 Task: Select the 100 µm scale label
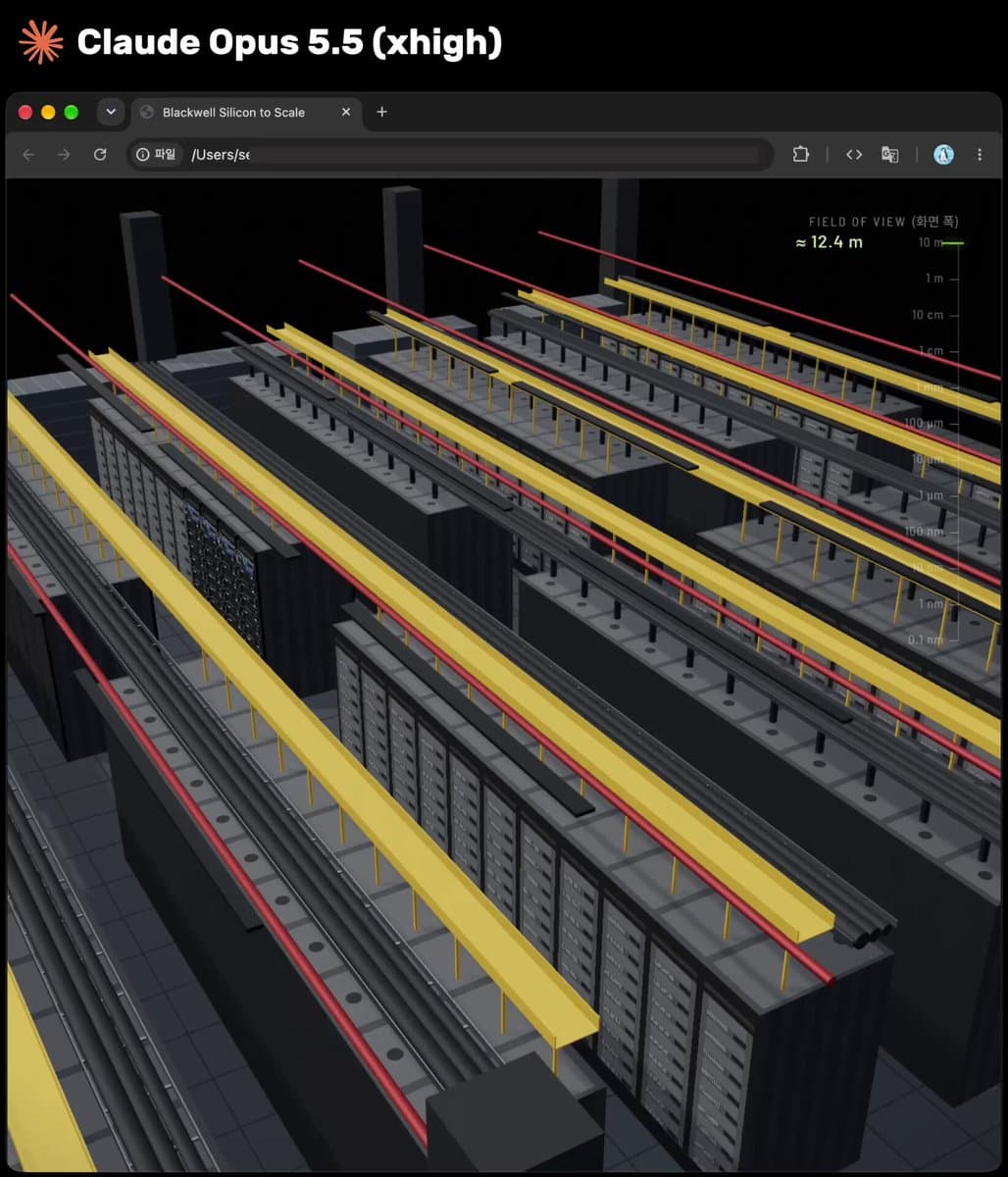(924, 423)
